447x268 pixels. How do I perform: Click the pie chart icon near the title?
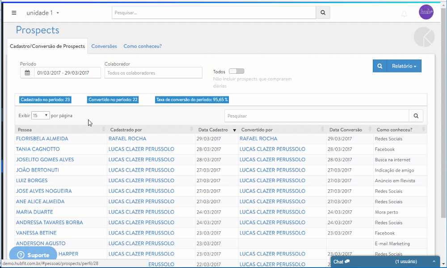click(424, 37)
